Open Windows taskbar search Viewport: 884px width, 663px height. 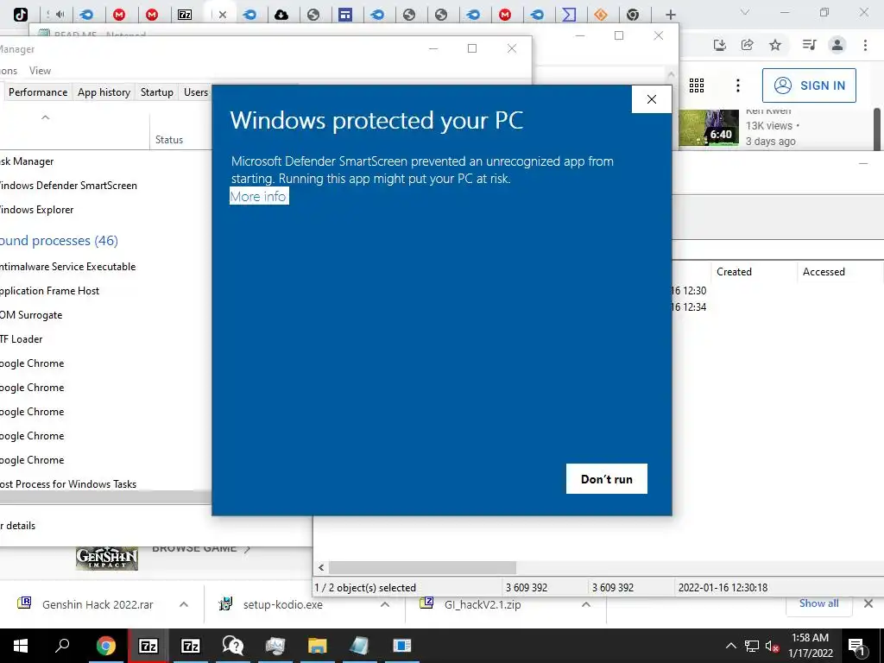pos(62,646)
